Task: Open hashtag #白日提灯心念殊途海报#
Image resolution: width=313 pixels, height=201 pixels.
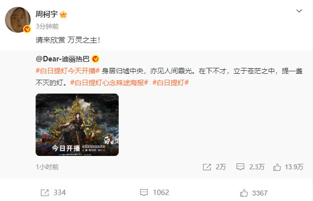Action: 109,83
